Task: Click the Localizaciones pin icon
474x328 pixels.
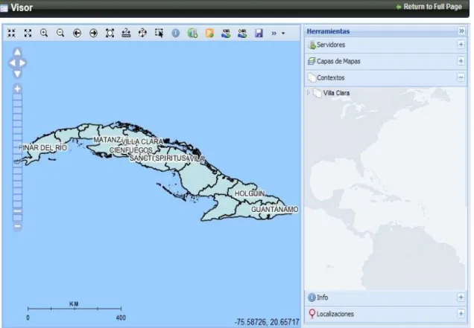Action: click(x=312, y=314)
